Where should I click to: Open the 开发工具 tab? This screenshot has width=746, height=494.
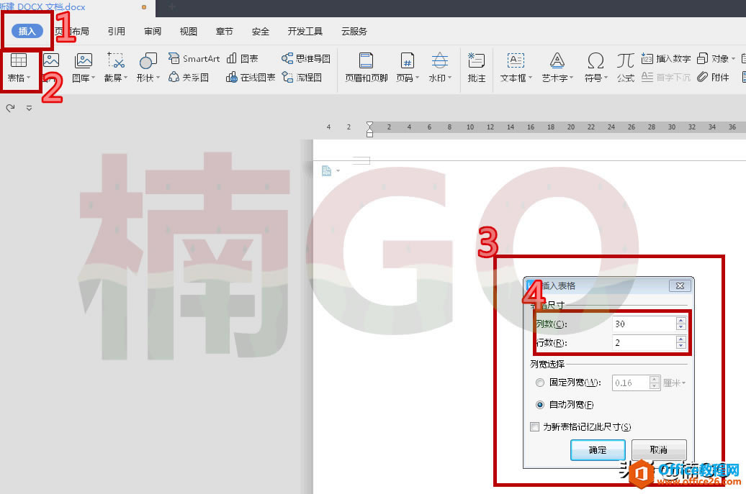pos(305,32)
